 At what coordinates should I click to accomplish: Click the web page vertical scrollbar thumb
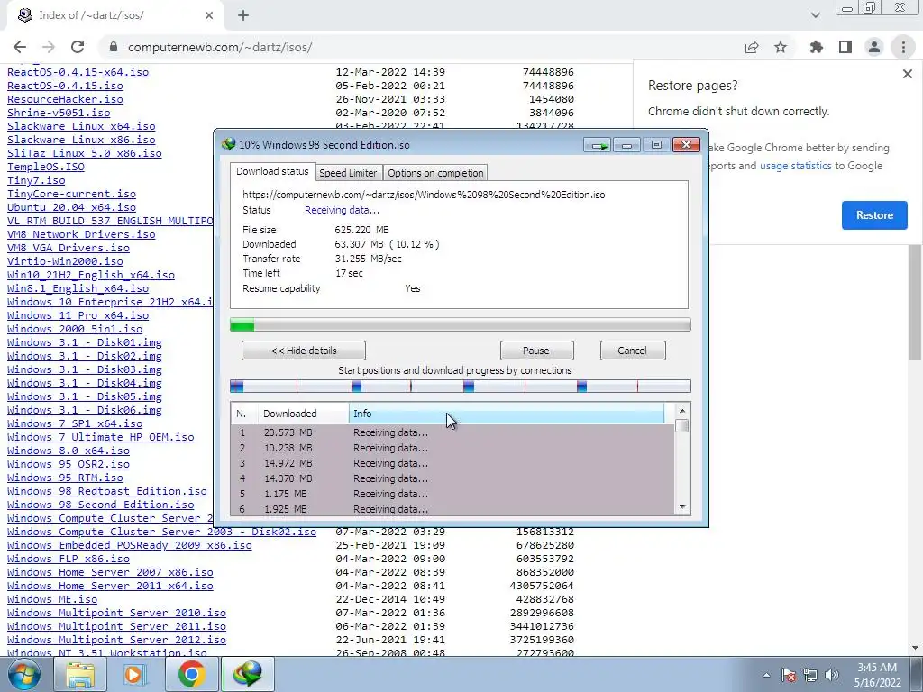pyautogui.click(x=915, y=301)
